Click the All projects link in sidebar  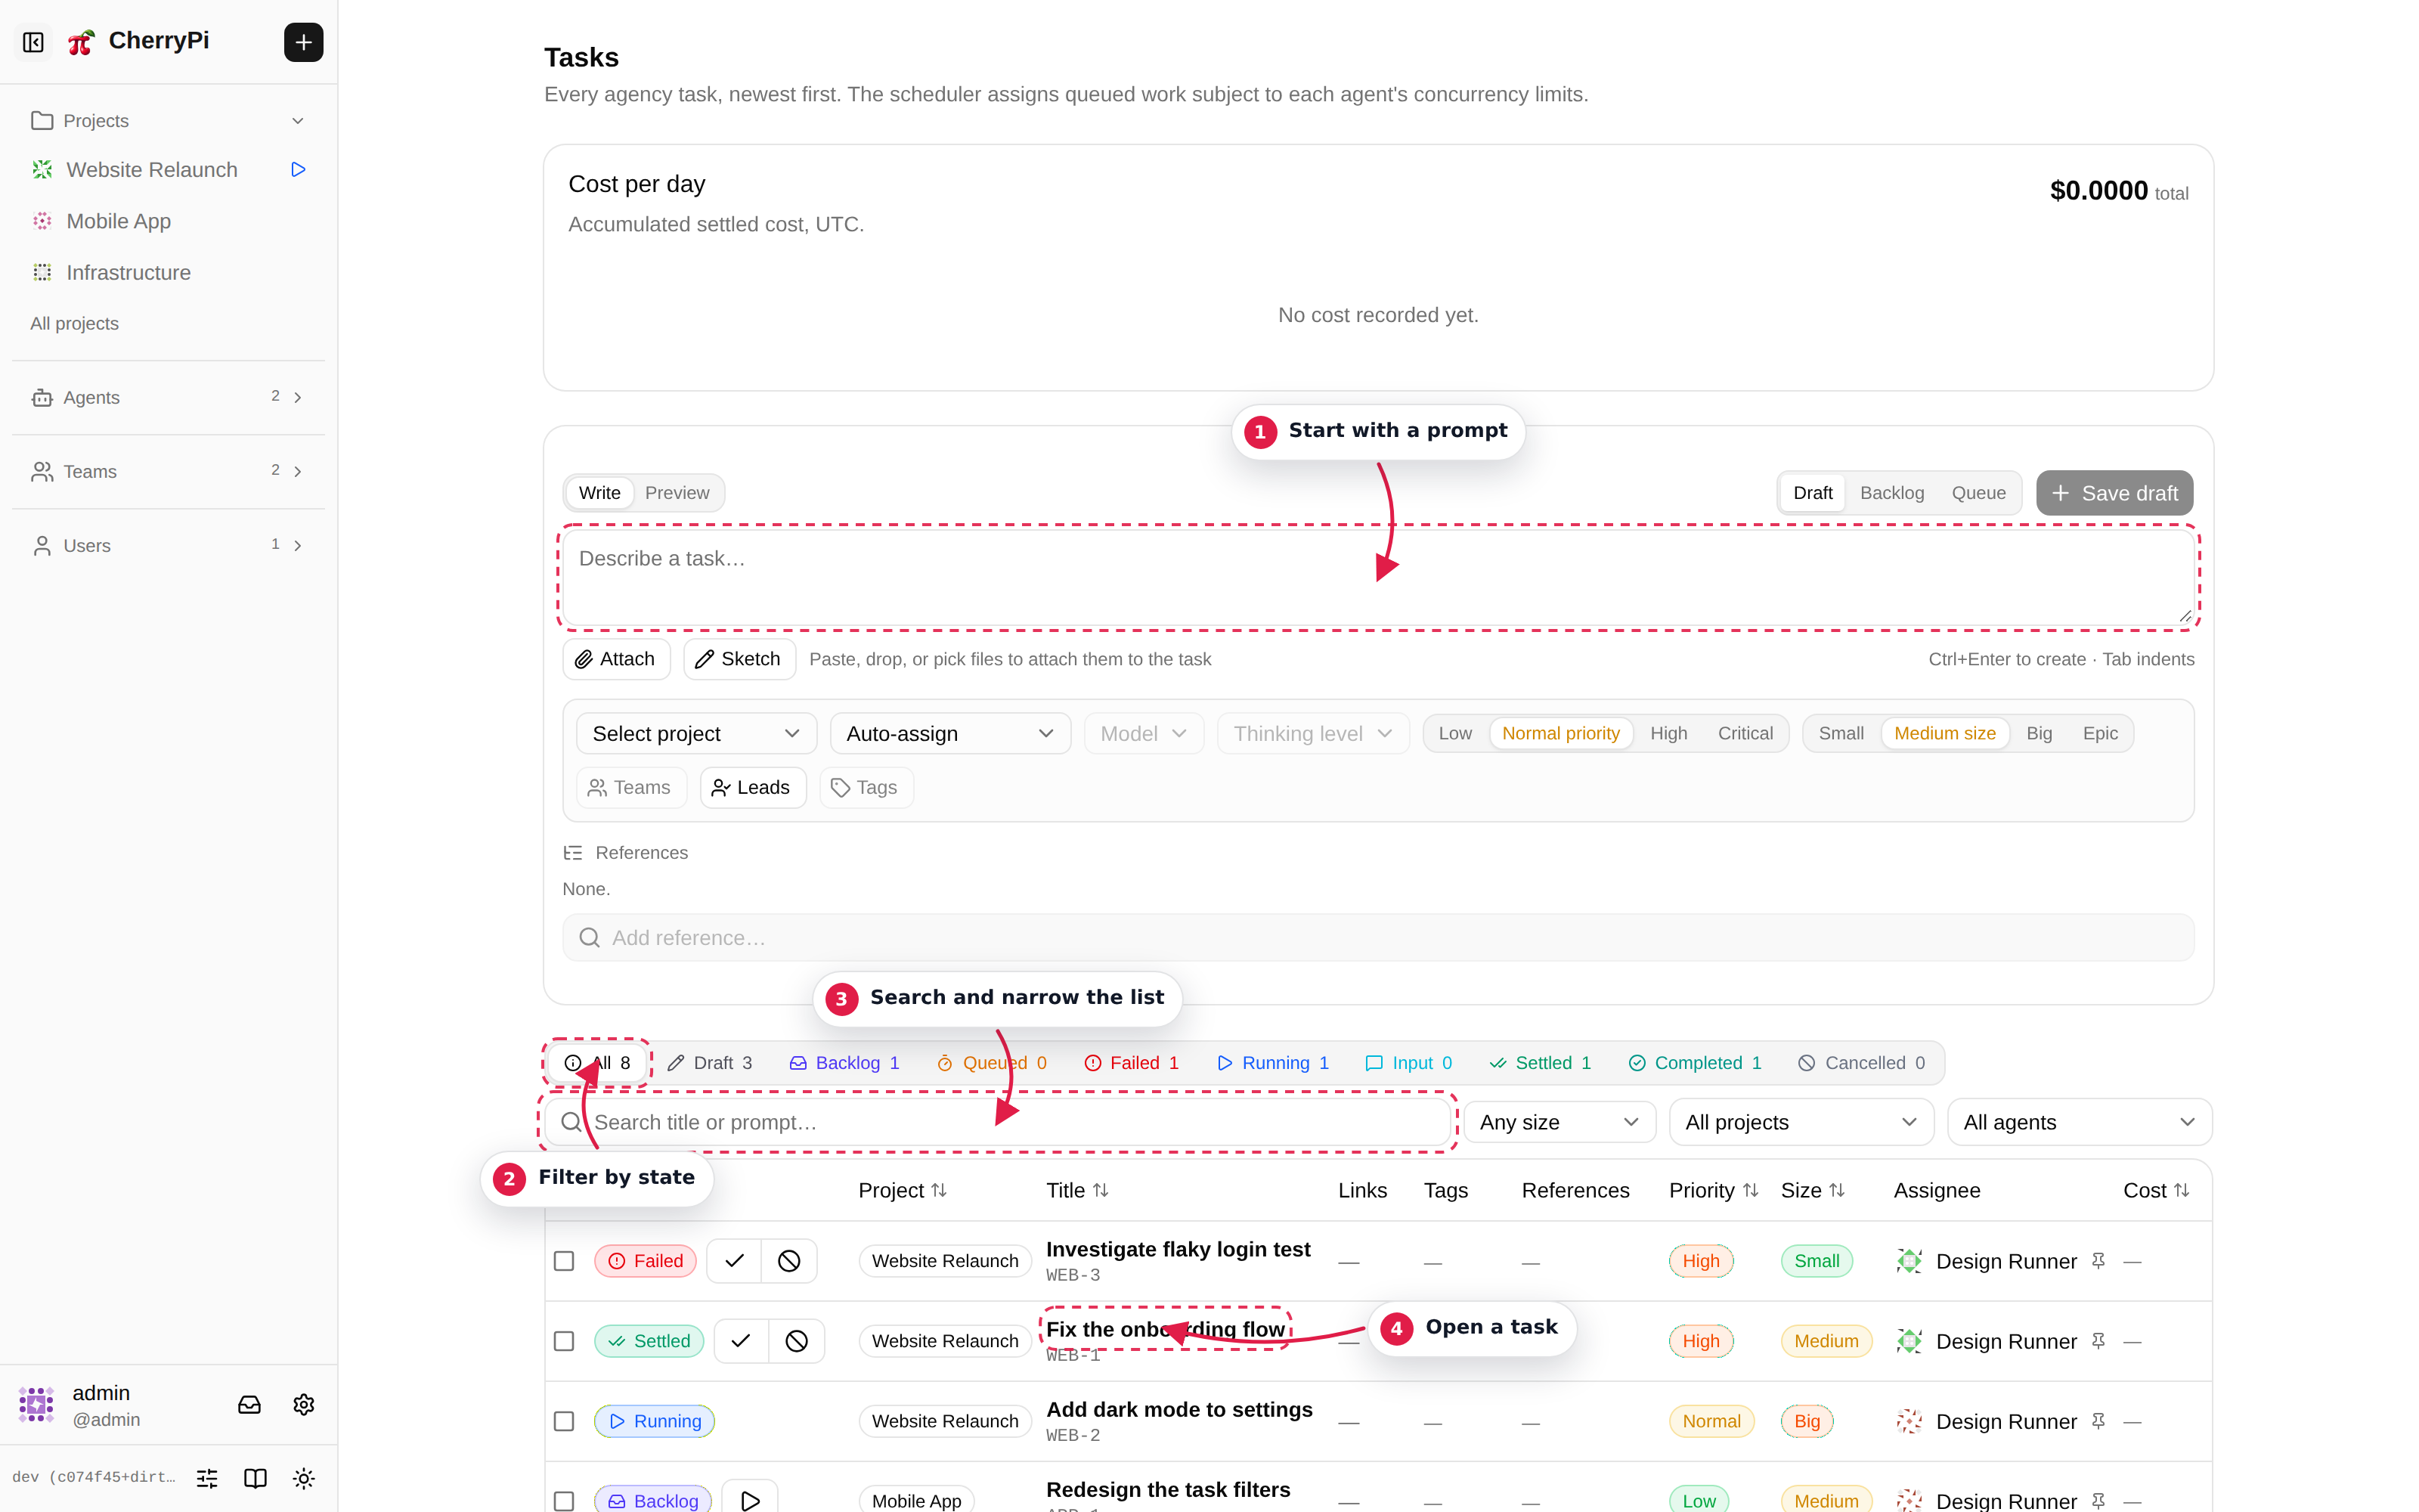75,323
